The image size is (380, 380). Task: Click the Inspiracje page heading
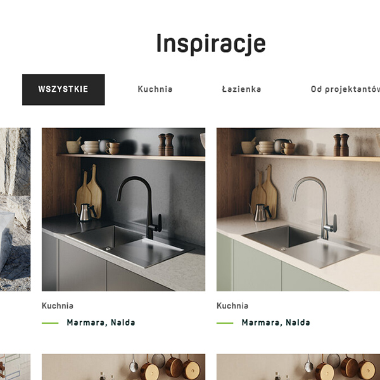tap(211, 44)
